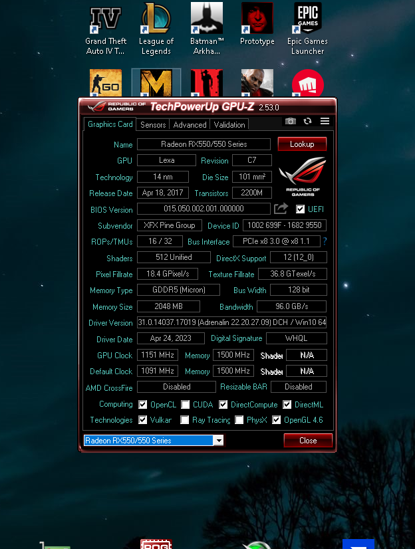Screen dimensions: 415x549
Task: Click the Pixel Fillrate value 18.4 GPixel/s
Action: pyautogui.click(x=168, y=274)
